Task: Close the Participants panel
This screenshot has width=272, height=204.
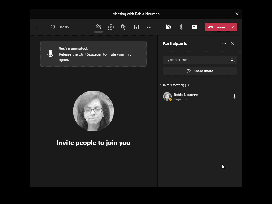Action: (x=233, y=44)
